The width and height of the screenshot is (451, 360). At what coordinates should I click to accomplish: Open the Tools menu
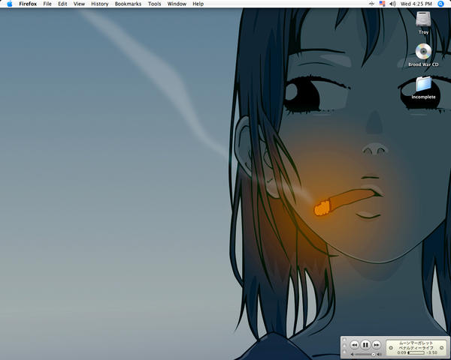tap(154, 4)
